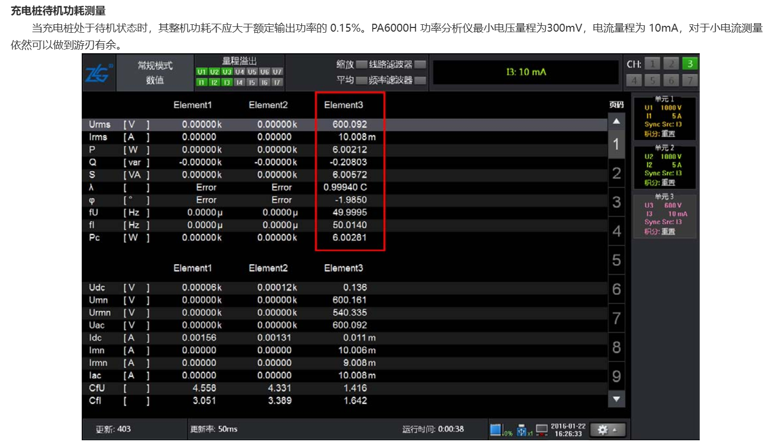Click the network disconnected monitor icon

pos(542,430)
